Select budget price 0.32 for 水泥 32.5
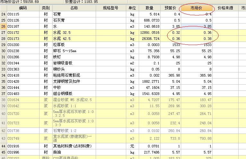The image size is (246, 159). (171, 33)
